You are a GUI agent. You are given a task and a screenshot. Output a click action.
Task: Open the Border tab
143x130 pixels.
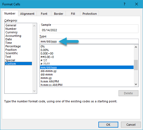tap(59, 14)
